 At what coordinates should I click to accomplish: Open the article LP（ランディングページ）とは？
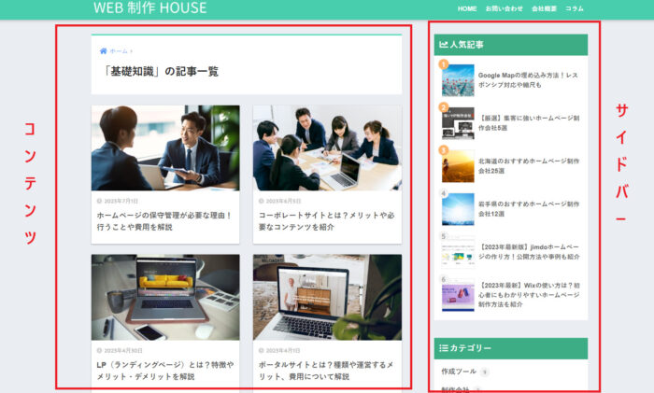165,371
